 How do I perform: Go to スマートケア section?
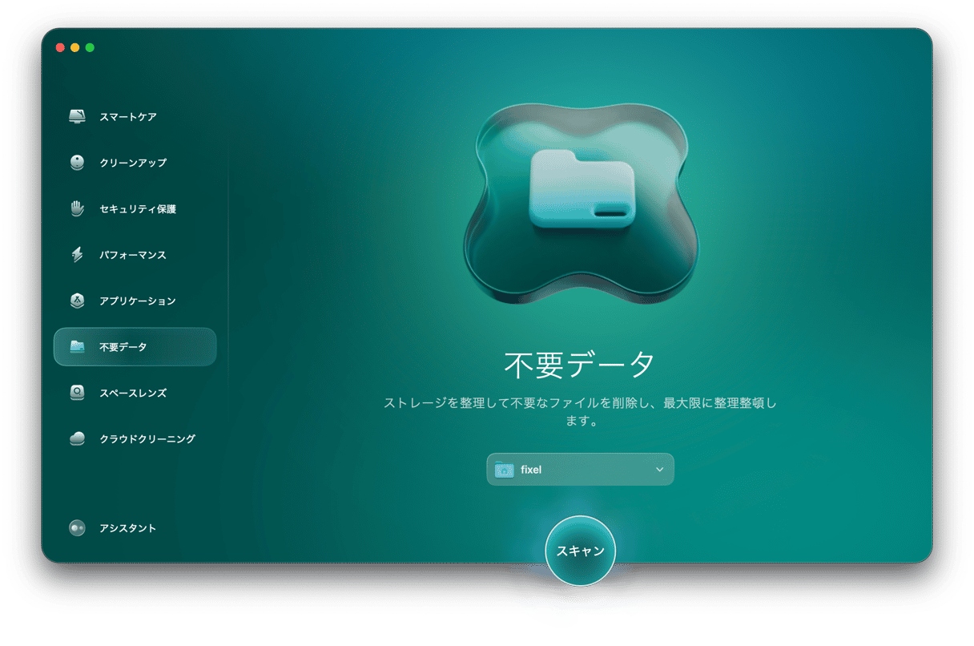[128, 117]
